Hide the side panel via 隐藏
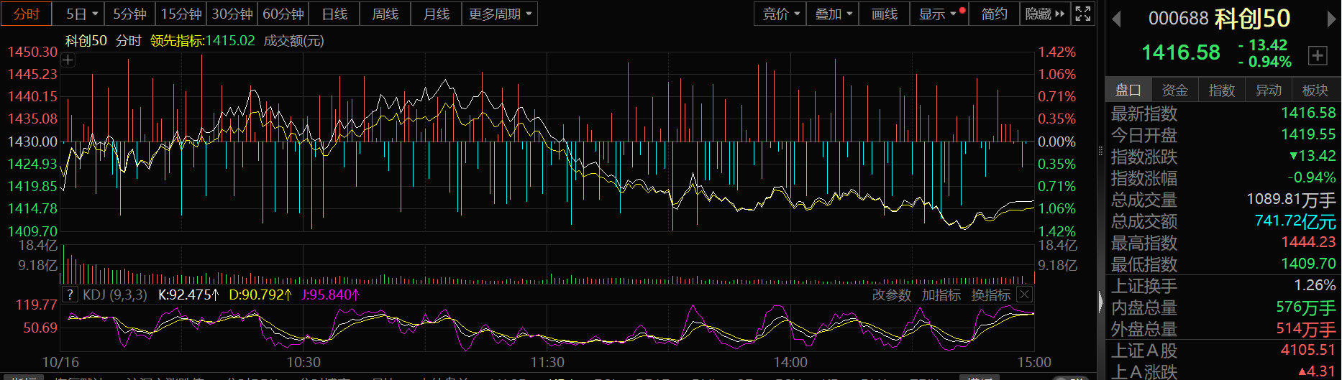Screen dimensions: 1342x380 coord(1044,14)
